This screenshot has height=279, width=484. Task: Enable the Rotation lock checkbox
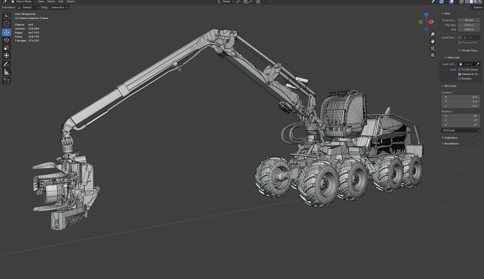[459, 79]
